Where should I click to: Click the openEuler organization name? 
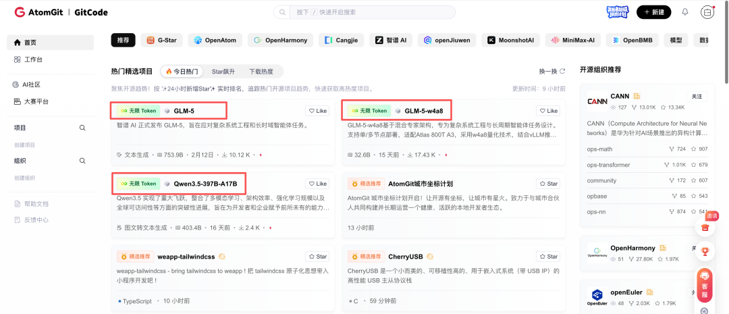626,292
